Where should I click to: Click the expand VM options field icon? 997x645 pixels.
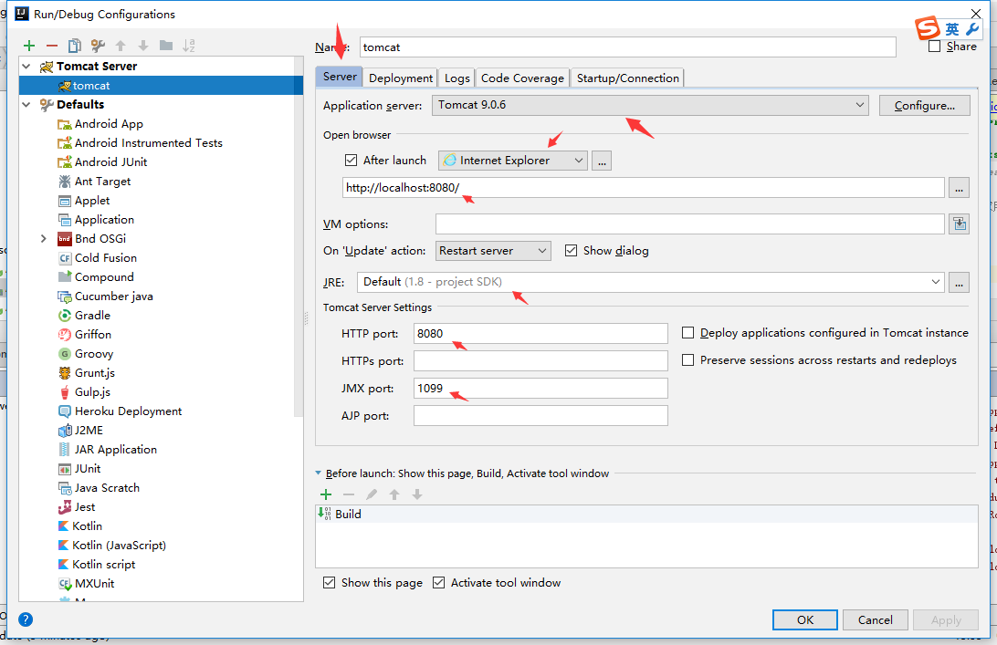pos(959,224)
